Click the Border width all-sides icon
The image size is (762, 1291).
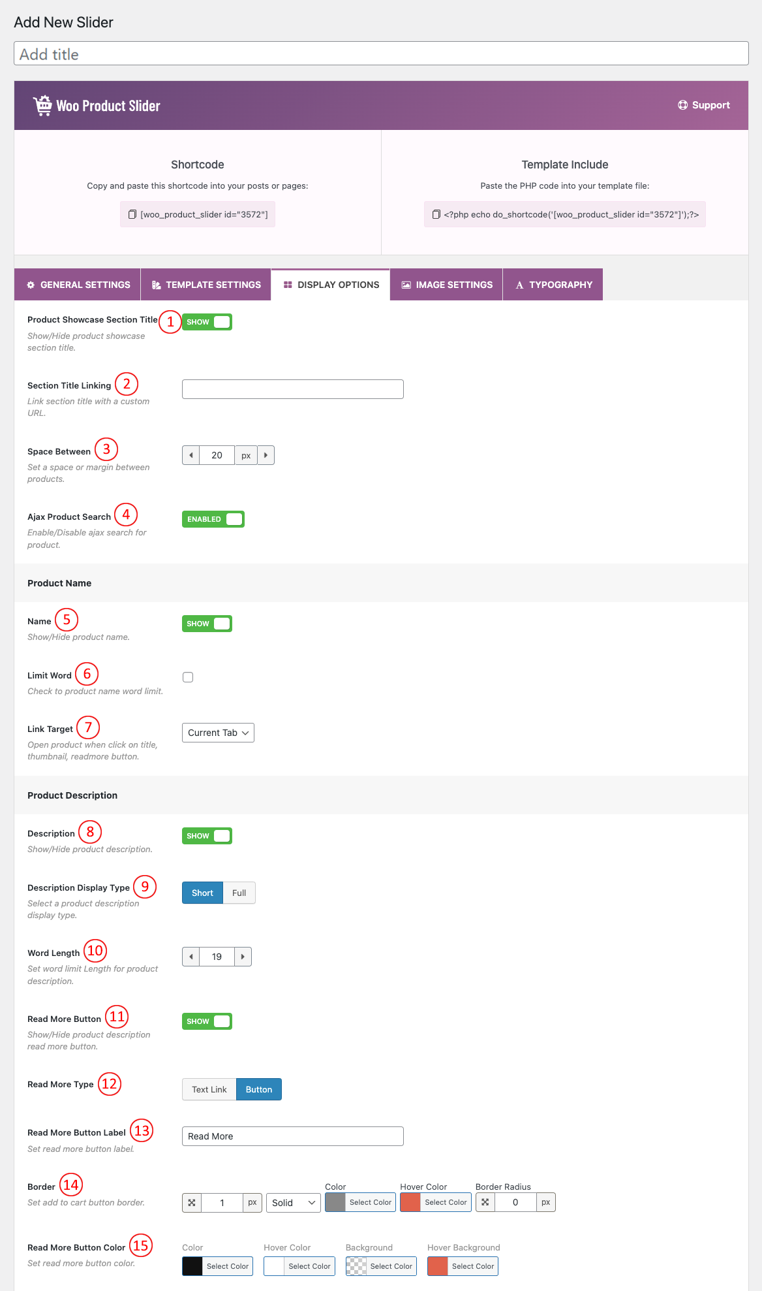(192, 1202)
